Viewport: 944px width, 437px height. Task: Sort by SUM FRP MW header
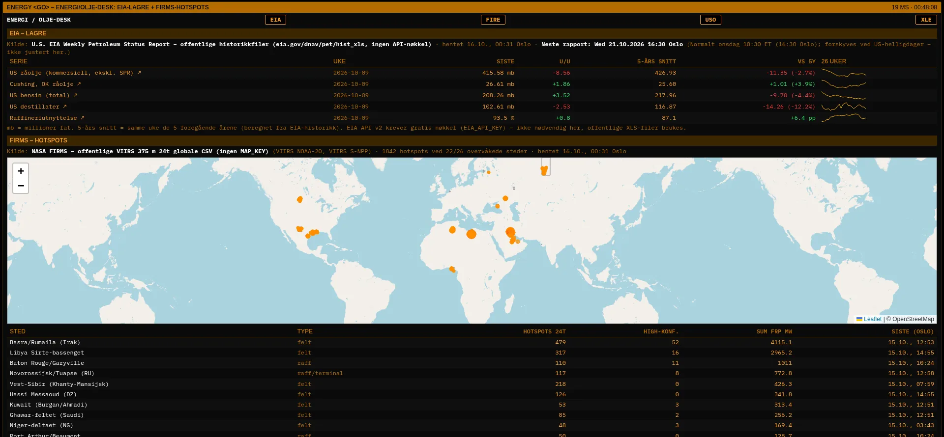click(774, 331)
